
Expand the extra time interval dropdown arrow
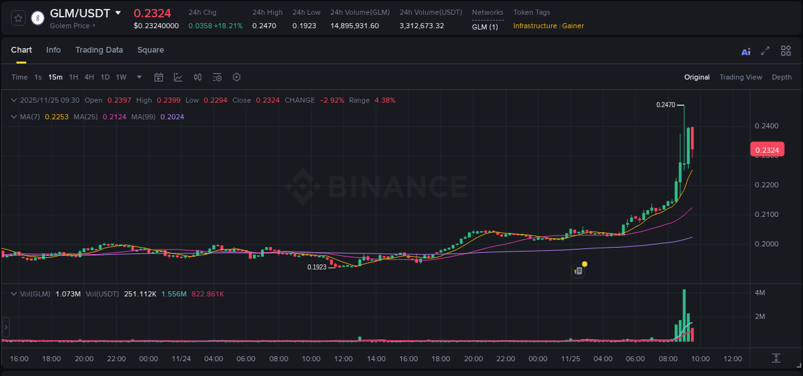coord(138,77)
